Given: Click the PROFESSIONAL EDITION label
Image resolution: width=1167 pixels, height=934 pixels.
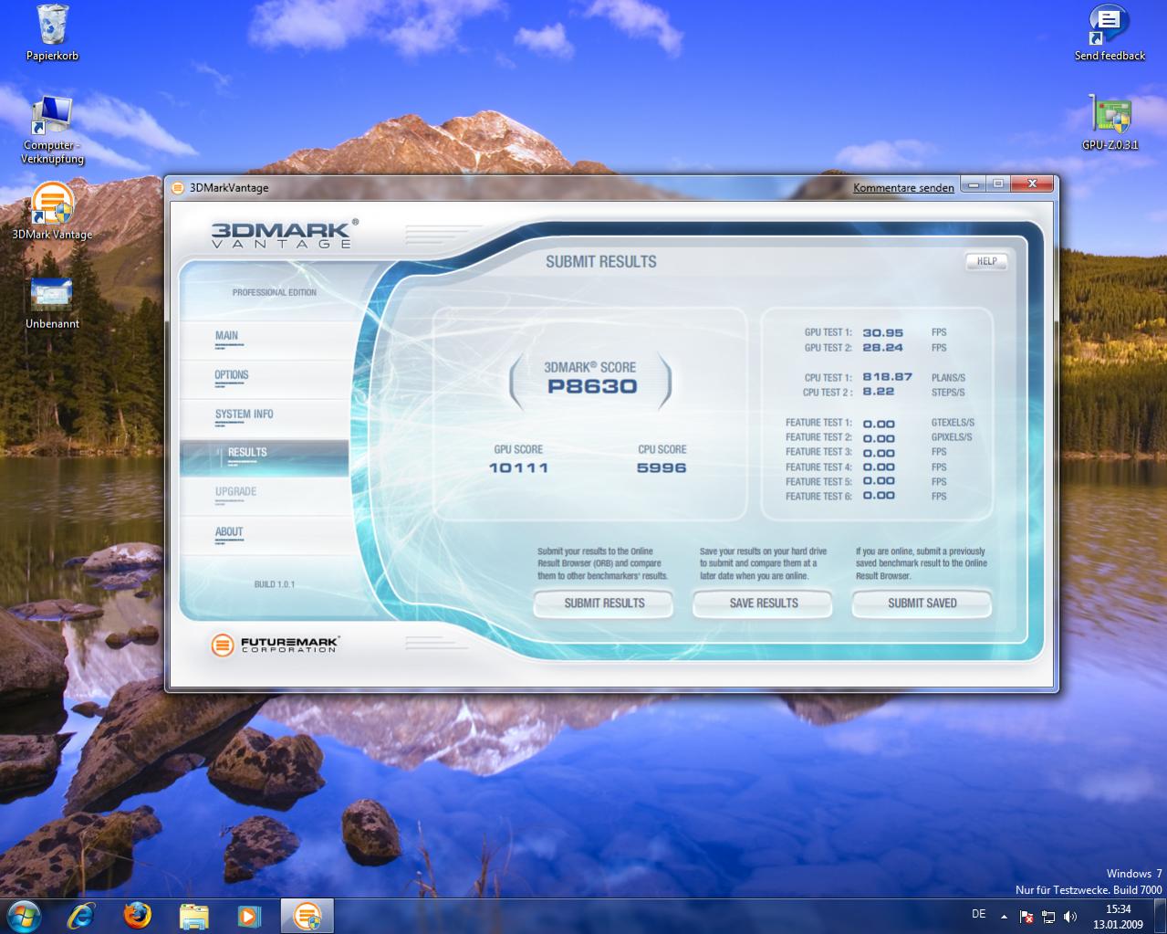Looking at the screenshot, I should (x=275, y=292).
